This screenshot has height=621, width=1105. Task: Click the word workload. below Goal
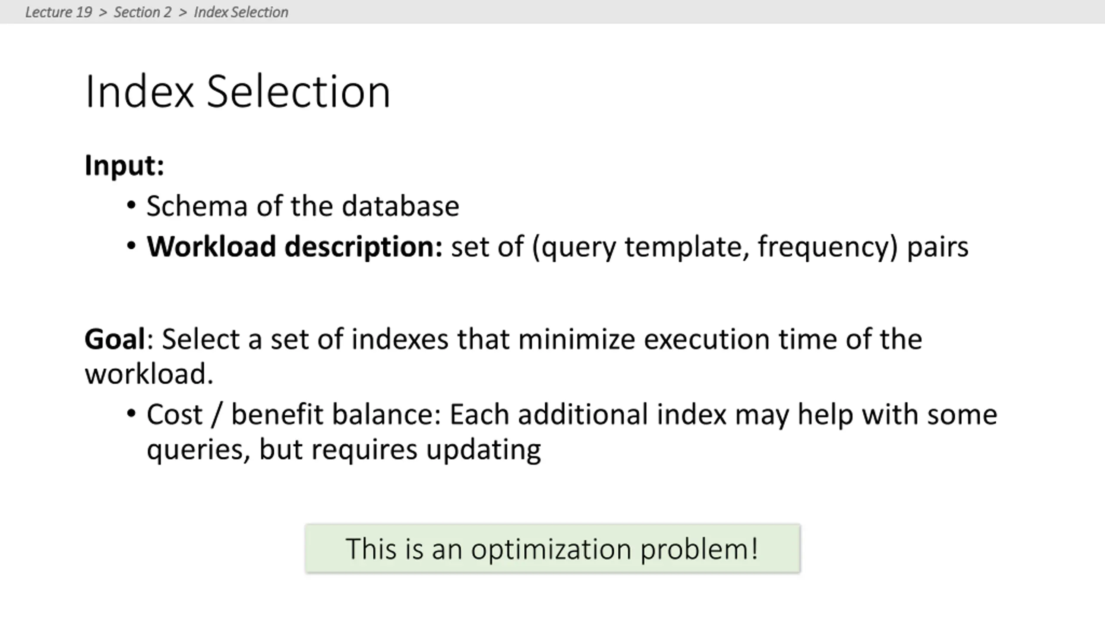pyautogui.click(x=149, y=373)
